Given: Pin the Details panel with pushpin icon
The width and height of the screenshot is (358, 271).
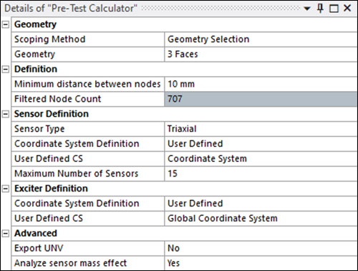Looking at the screenshot, I should (320, 9).
